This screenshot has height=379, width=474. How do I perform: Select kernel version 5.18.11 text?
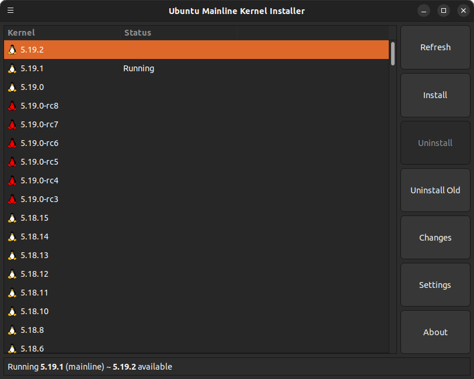tap(34, 293)
